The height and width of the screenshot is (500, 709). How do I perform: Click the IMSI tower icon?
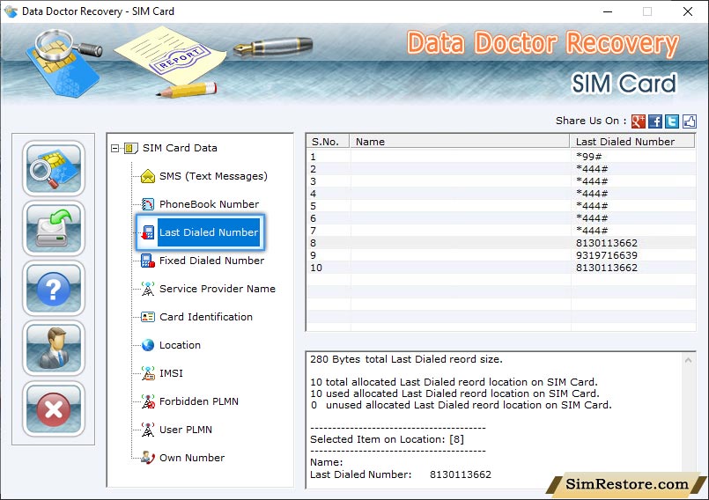[x=148, y=373]
